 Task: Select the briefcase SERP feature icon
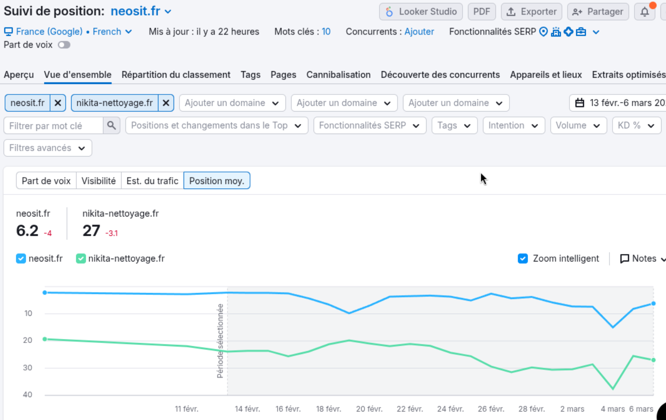coord(580,31)
